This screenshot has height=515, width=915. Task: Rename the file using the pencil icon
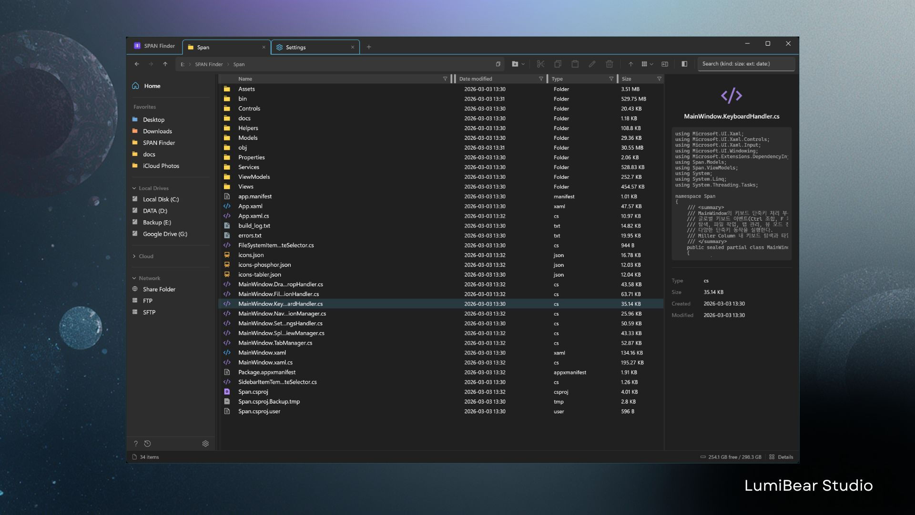tap(592, 63)
